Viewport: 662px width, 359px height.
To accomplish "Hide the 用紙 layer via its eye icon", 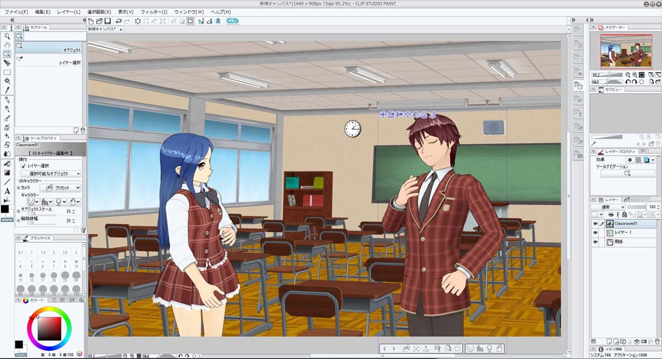I will coord(595,242).
